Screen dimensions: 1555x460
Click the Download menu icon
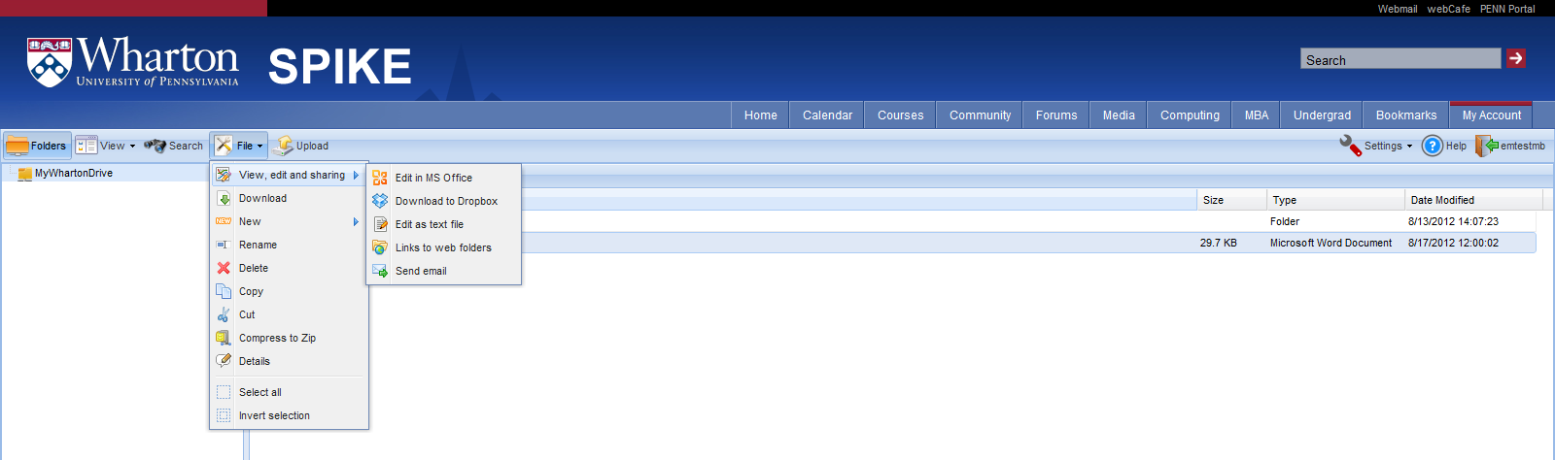(x=224, y=198)
